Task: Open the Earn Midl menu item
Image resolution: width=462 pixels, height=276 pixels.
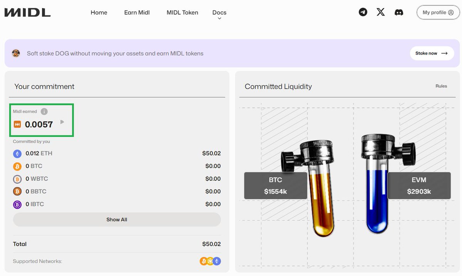Action: [137, 12]
